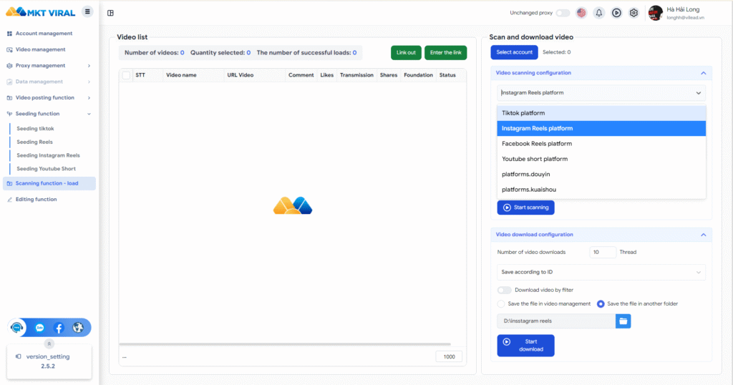Click the MKT VIRAL logo
The image size is (733, 385).
pos(41,12)
